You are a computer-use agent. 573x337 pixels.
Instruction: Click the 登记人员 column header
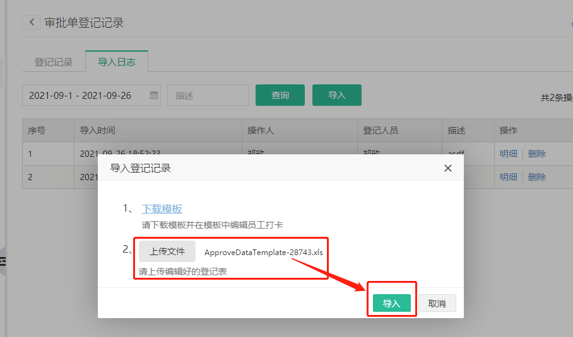(399, 130)
